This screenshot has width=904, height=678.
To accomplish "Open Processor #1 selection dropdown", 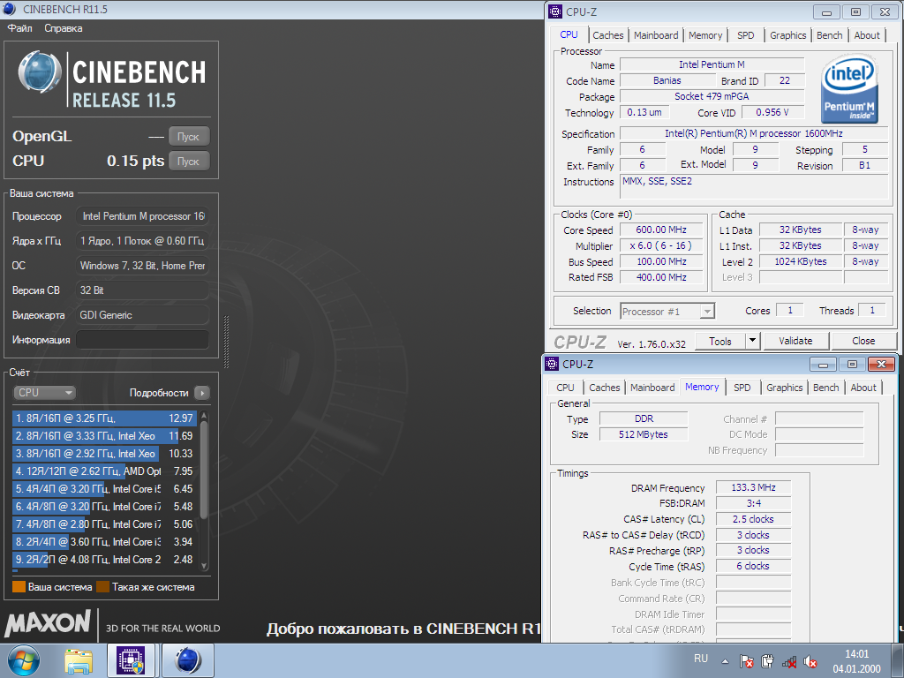I will click(667, 312).
